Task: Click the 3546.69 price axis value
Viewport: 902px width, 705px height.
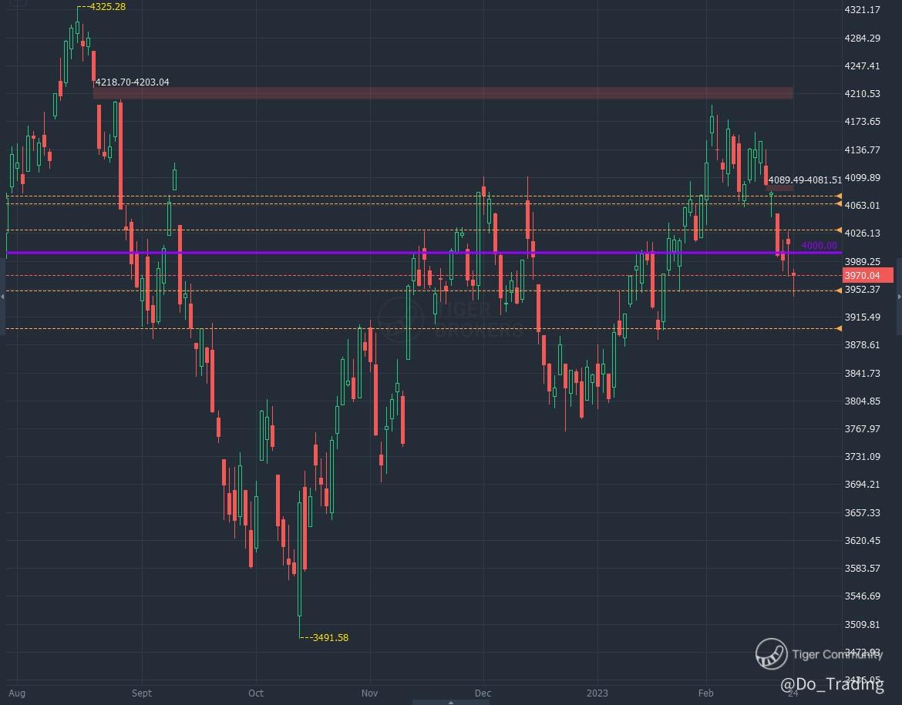Action: click(863, 596)
